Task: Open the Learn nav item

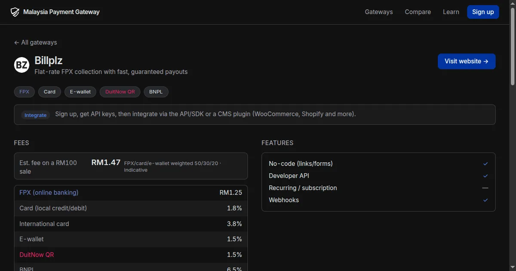Action: pos(451,12)
